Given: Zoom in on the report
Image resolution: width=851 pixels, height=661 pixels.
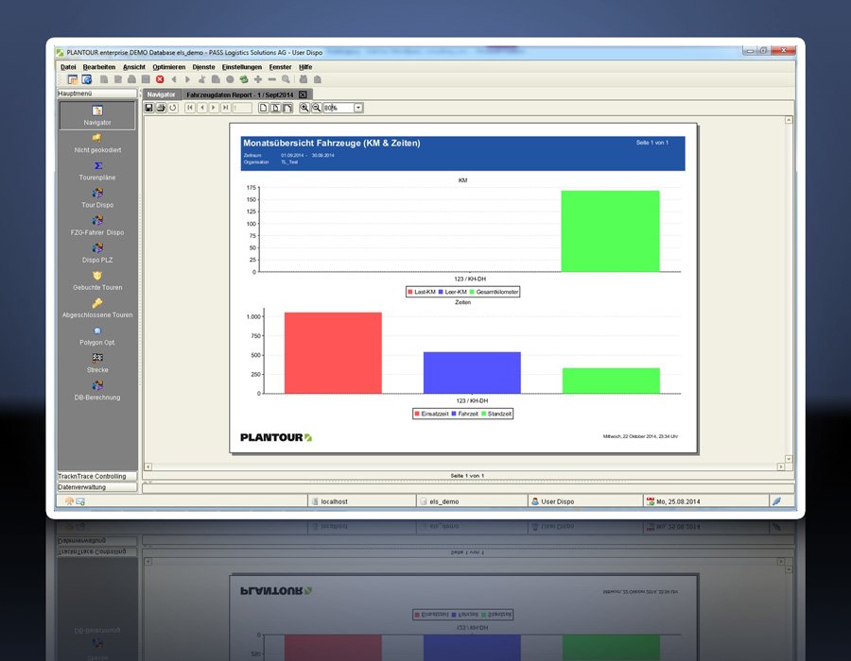Looking at the screenshot, I should click(x=304, y=108).
